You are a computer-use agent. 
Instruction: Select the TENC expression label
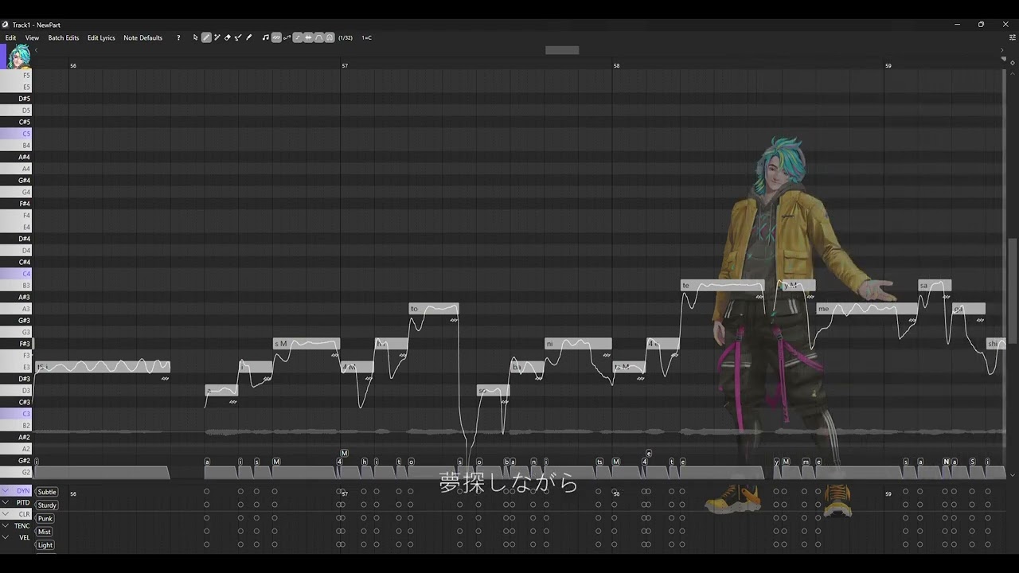(22, 525)
